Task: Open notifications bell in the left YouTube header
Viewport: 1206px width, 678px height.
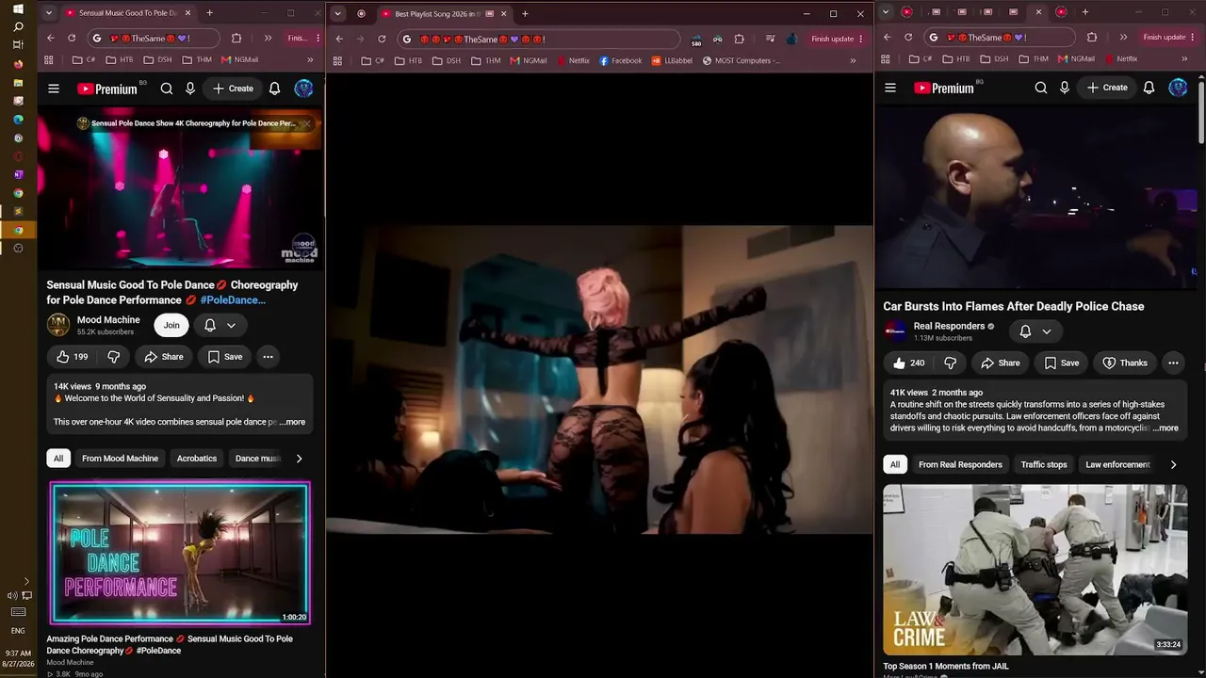Action: [274, 89]
